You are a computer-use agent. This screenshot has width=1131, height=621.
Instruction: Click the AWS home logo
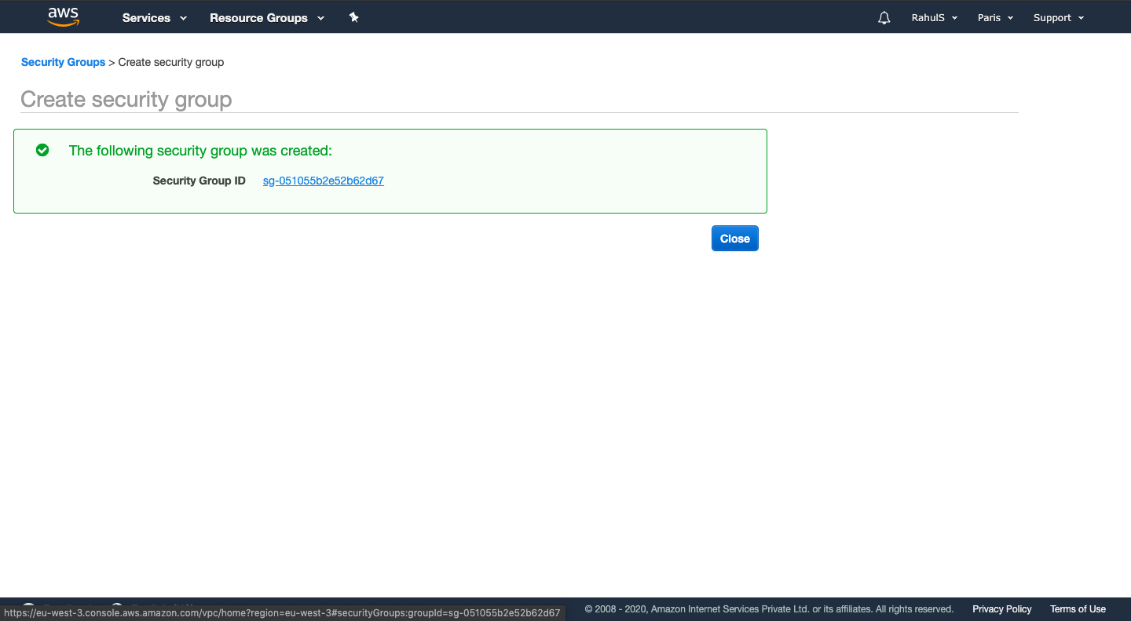tap(63, 16)
